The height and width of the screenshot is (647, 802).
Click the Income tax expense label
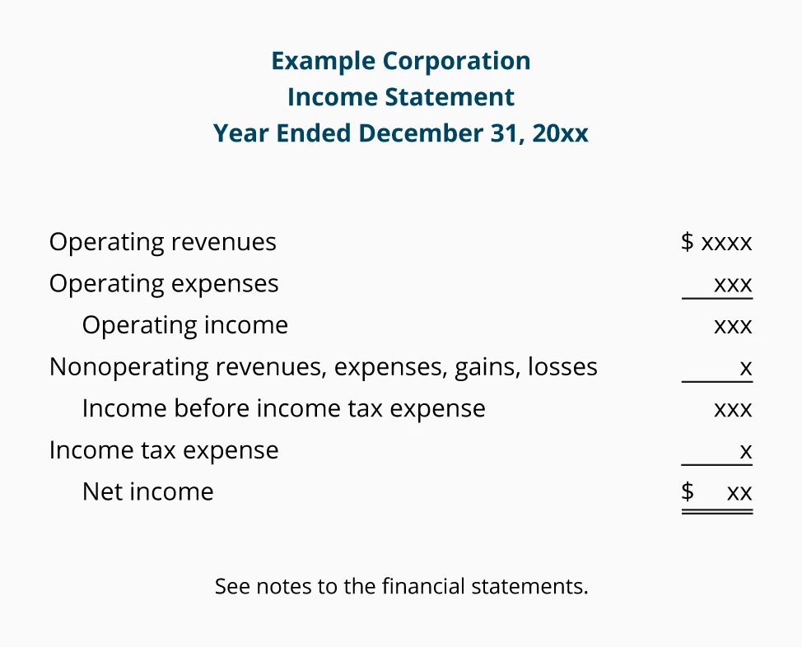click(164, 450)
